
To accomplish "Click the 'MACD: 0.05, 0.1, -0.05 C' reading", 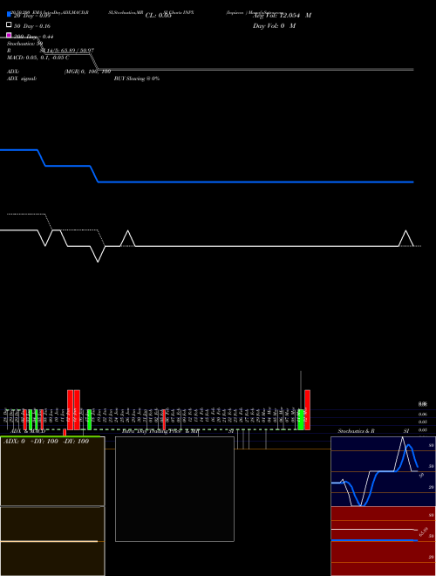I will [x=38, y=58].
